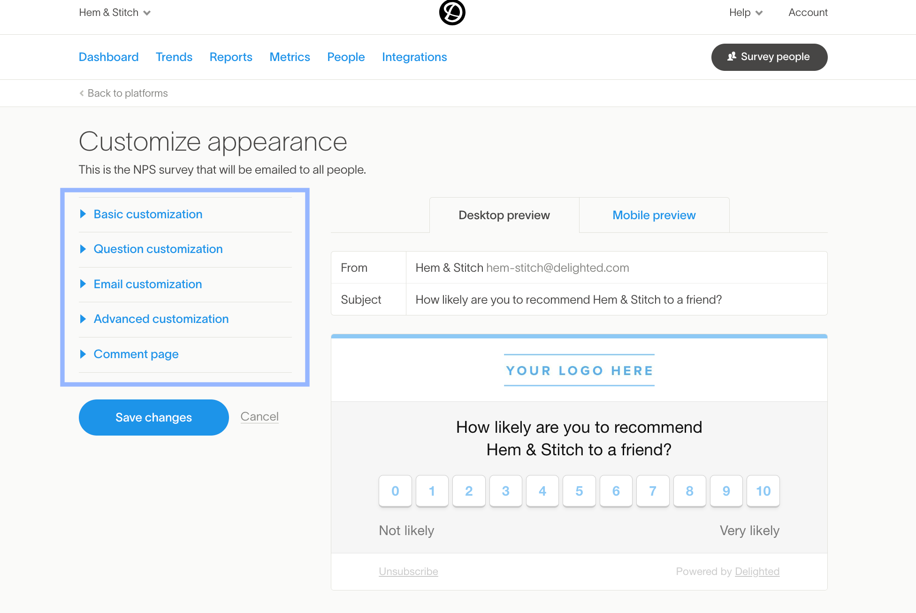Open the Hem & Stitch account dropdown

click(x=114, y=12)
